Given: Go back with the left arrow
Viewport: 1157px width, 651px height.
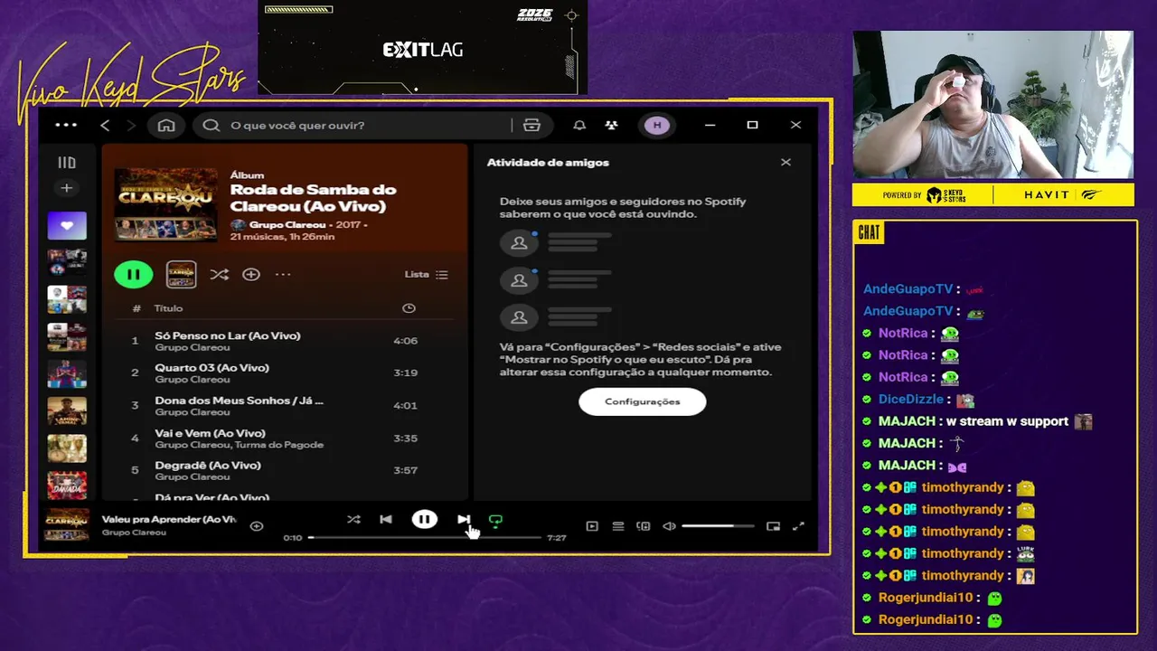Looking at the screenshot, I should coord(105,125).
